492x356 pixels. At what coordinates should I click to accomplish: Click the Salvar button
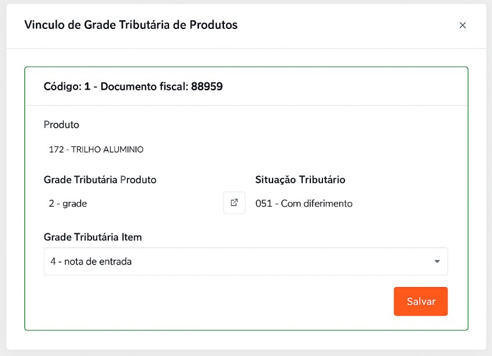click(421, 302)
